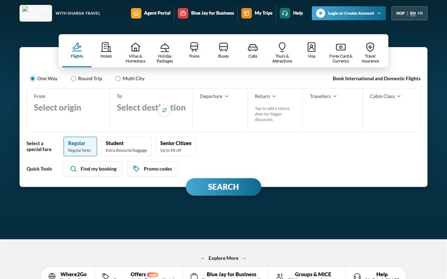Open the Help menu item in header
447x279 pixels.
(x=291, y=13)
